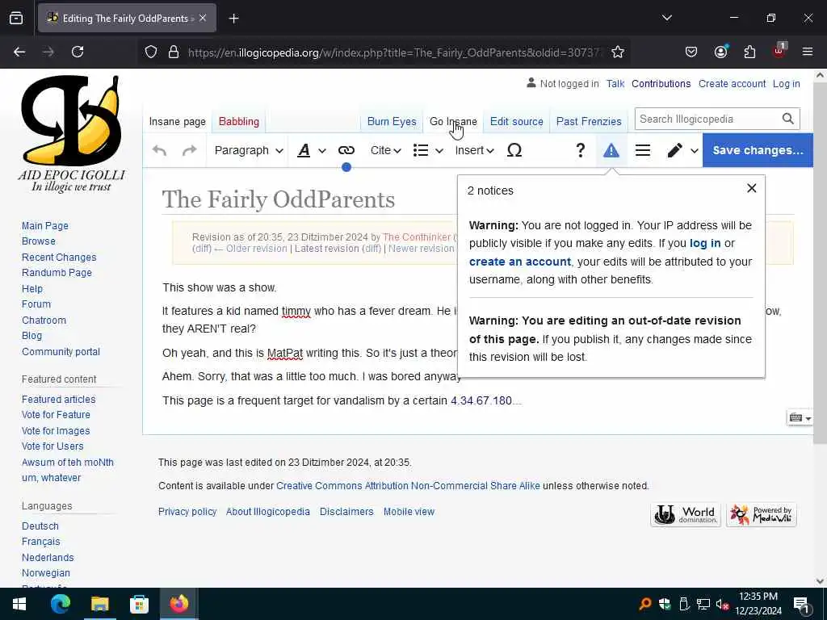Select the Burn Eyes tab

[392, 121]
